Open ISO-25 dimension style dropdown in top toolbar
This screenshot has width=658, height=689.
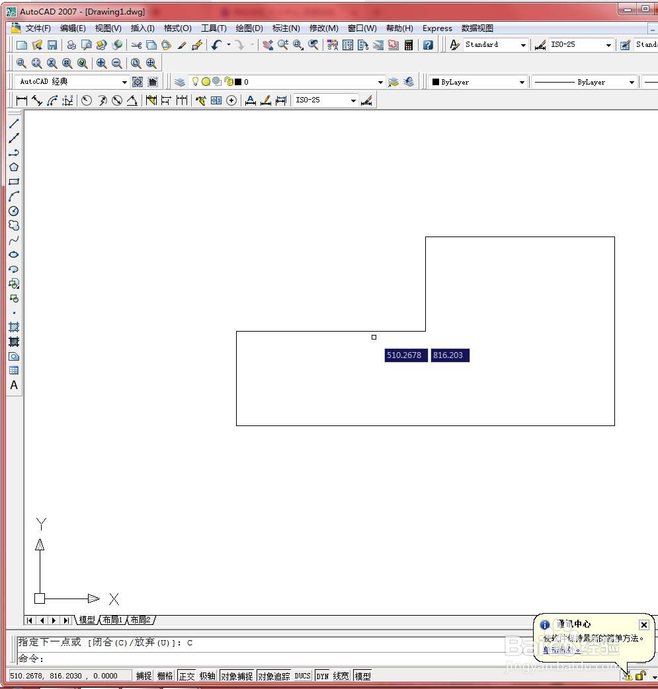point(608,45)
